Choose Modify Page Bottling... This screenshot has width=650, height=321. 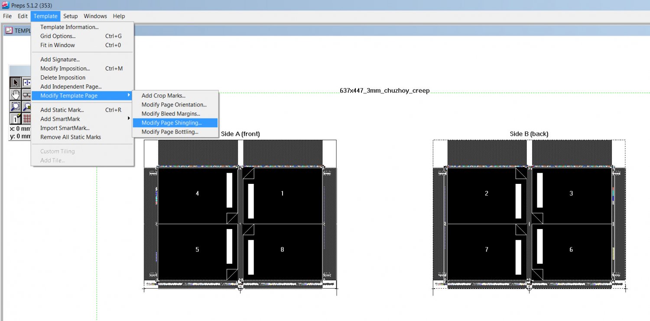[x=175, y=132]
